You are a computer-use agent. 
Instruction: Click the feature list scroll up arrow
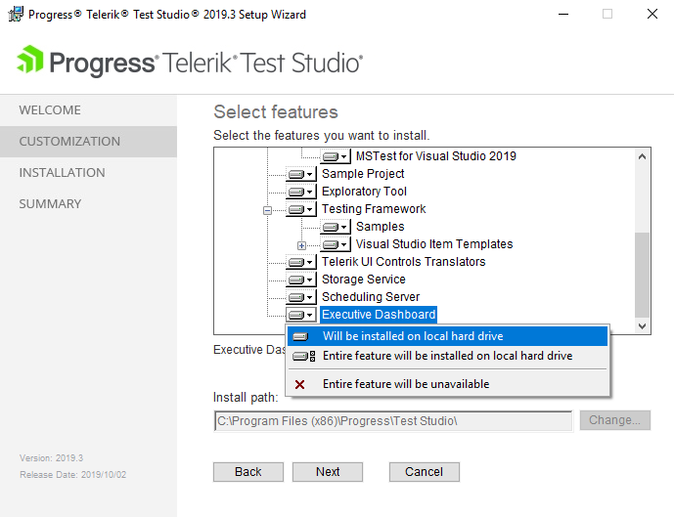[x=642, y=156]
